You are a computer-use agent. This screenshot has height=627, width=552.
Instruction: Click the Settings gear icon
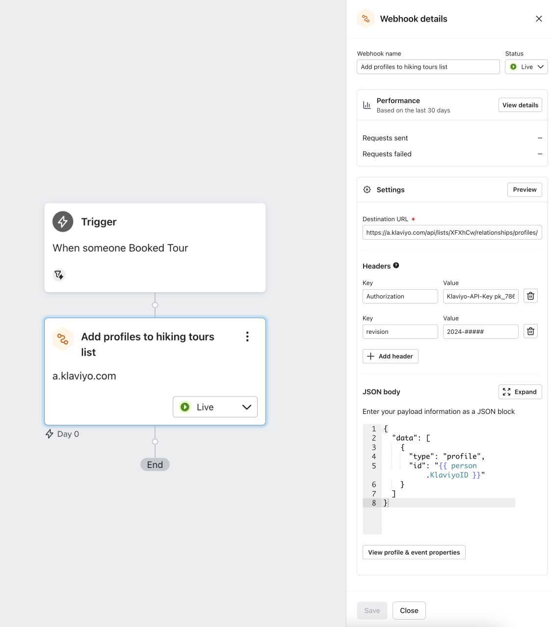point(367,190)
